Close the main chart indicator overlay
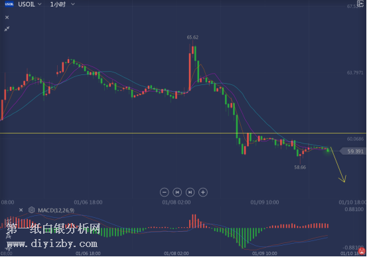 click(7, 17)
